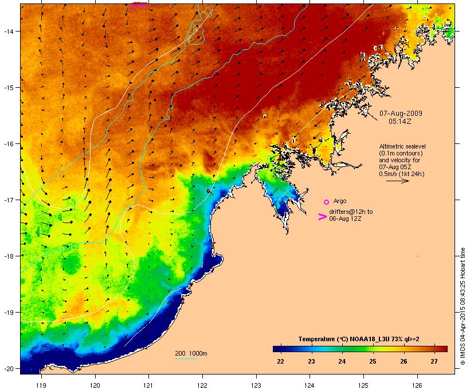
Task: Click the latitude label -18
Action: (8, 256)
